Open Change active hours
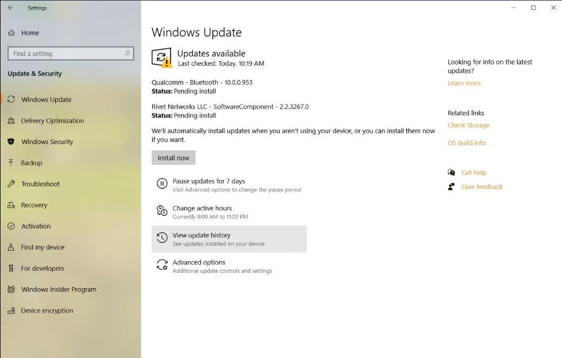The height and width of the screenshot is (358, 562). (x=202, y=208)
